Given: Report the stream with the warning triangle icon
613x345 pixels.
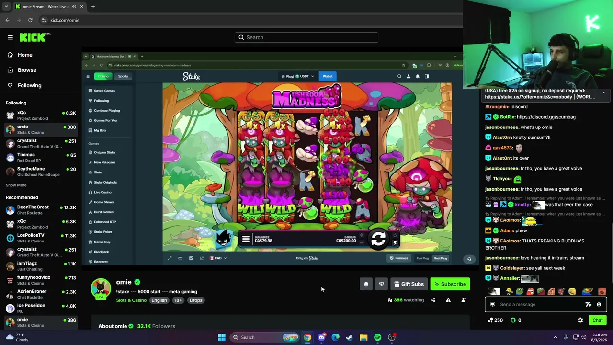Looking at the screenshot, I should pyautogui.click(x=448, y=300).
